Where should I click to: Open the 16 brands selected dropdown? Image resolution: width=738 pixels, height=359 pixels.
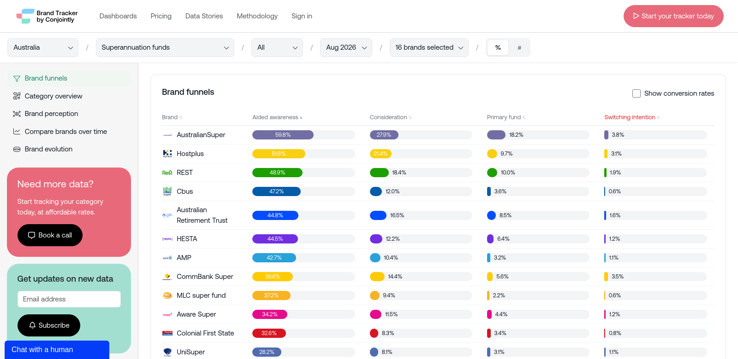tap(429, 47)
